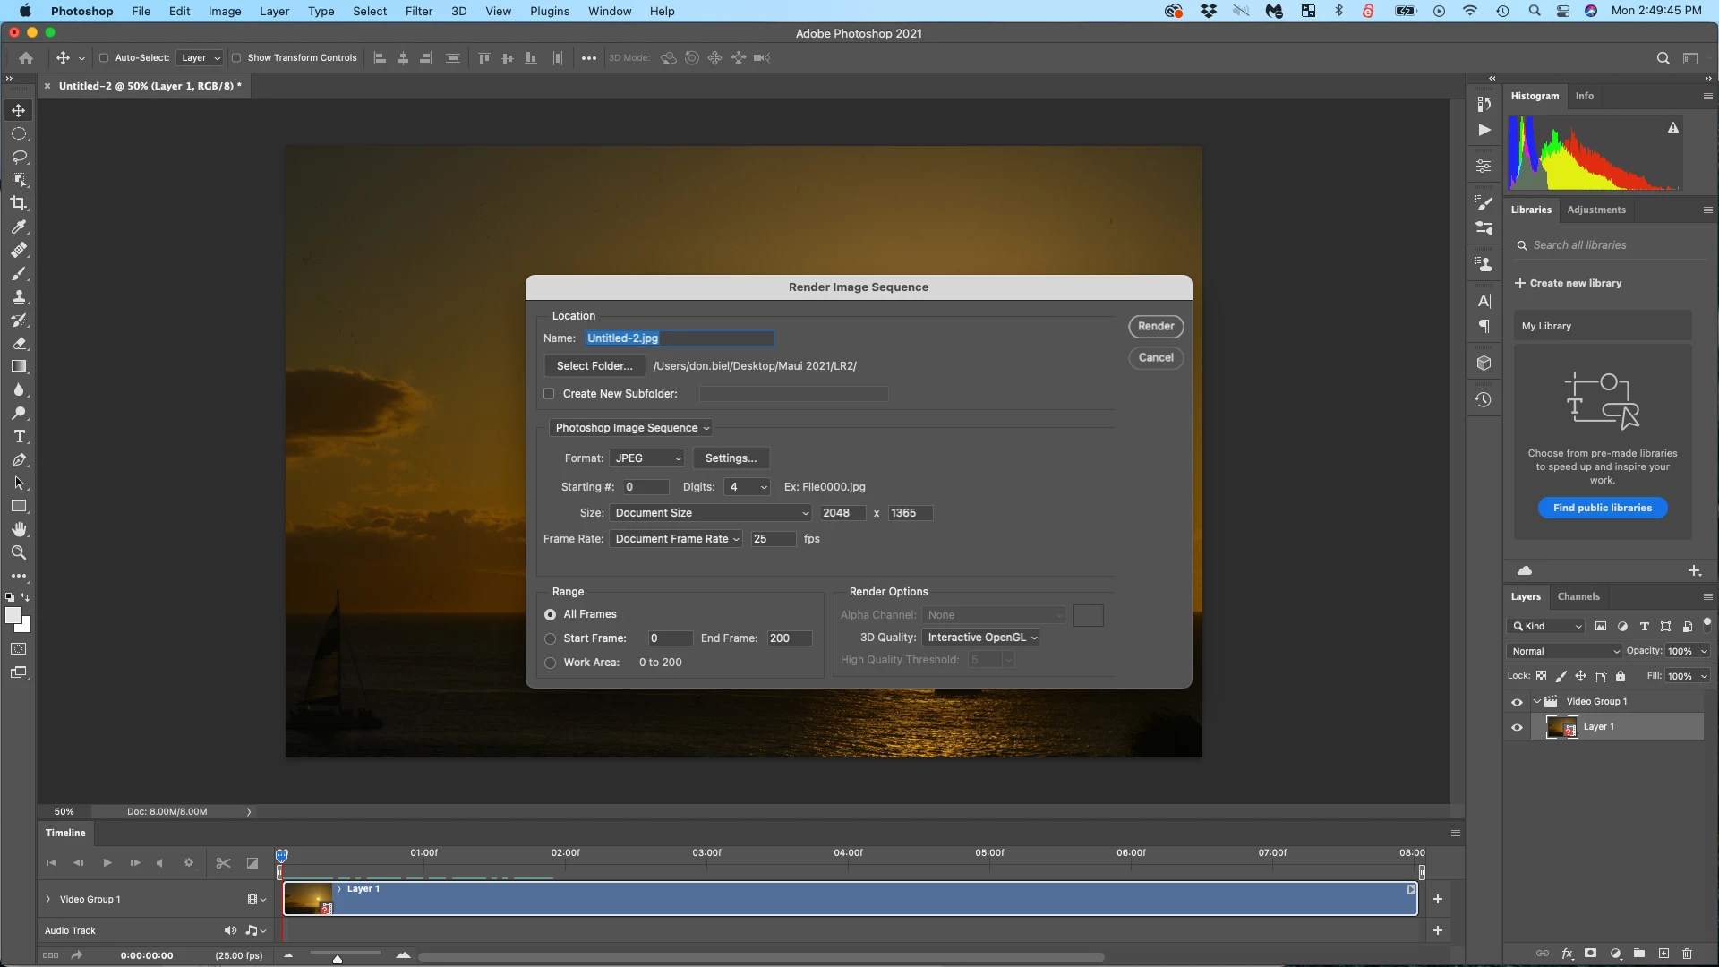Enable Create New Subfolder checkbox

pyautogui.click(x=550, y=394)
